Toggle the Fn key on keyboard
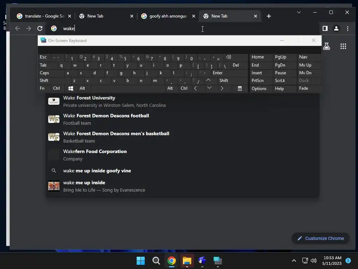This screenshot has height=269, width=358. (44, 89)
